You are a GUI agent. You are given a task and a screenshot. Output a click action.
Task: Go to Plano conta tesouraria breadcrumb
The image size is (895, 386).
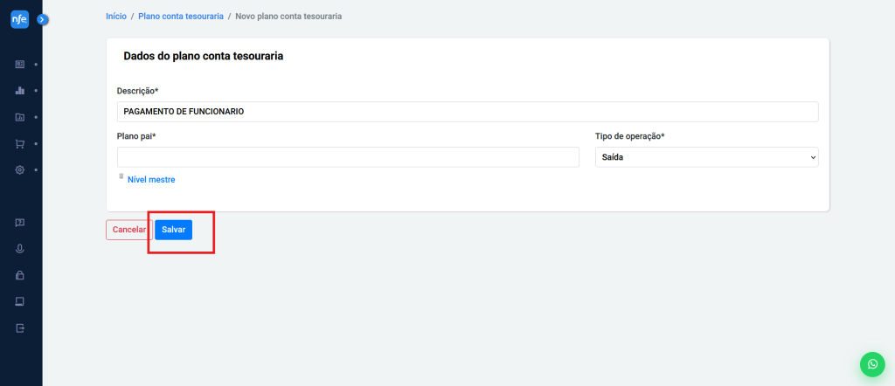tap(179, 17)
